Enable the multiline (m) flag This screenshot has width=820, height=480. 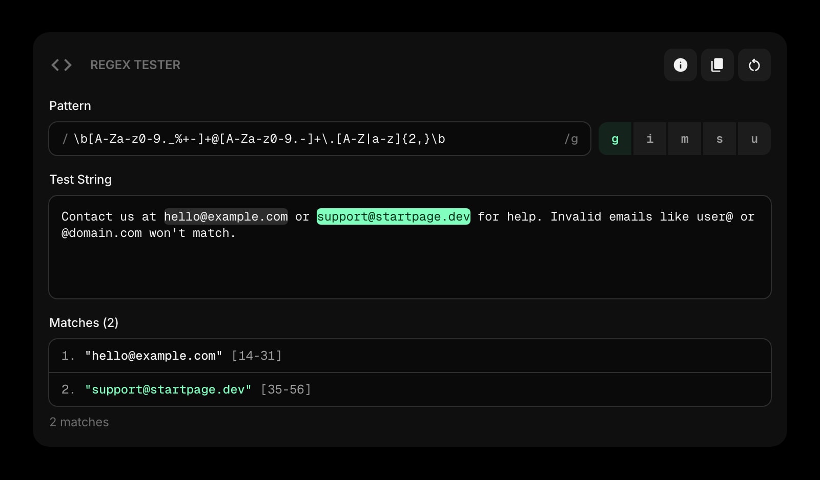coord(685,138)
